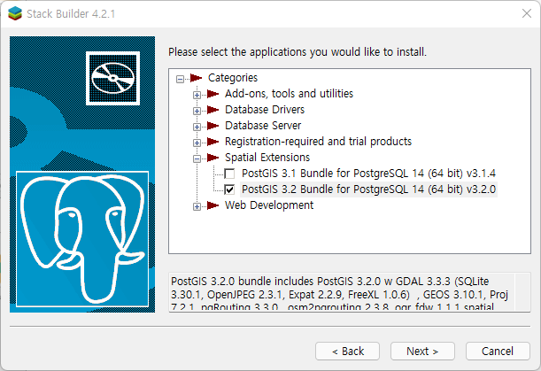Viewport: 541px width, 371px height.
Task: Select 'Add-ons, tools and utilities' label
Action: [290, 94]
